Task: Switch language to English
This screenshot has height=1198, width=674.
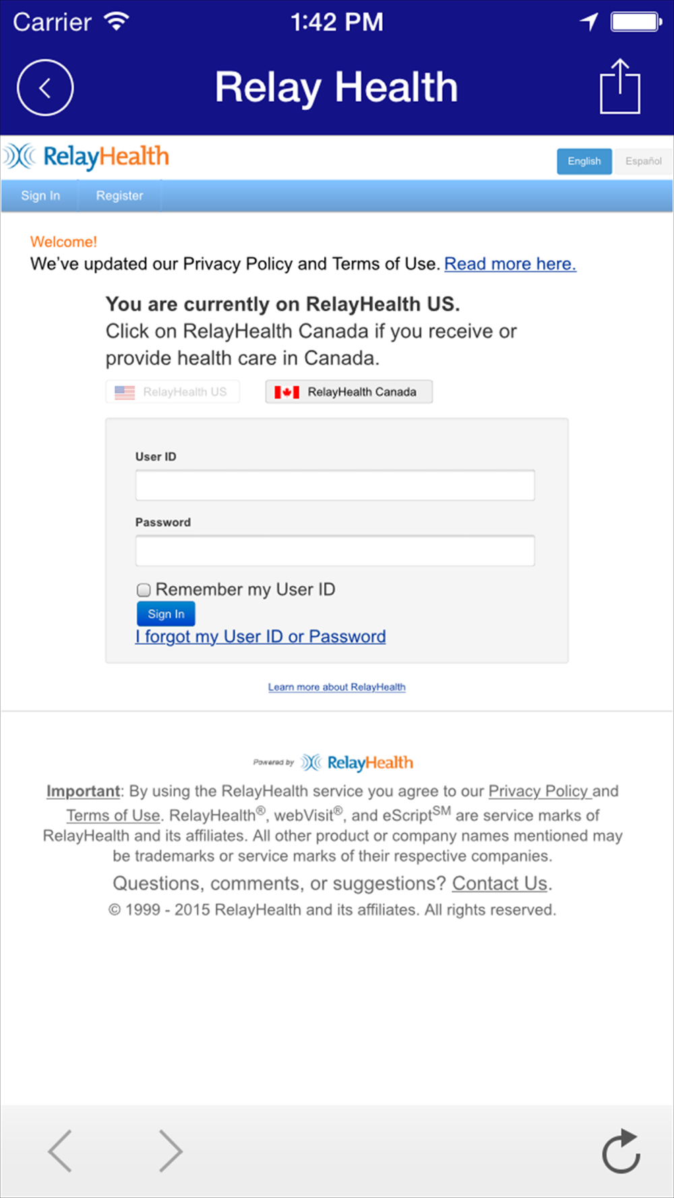Action: tap(584, 162)
